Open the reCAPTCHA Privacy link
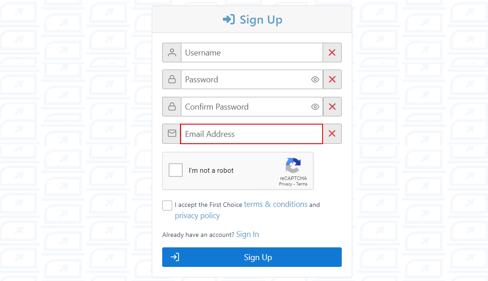This screenshot has width=488, height=281. 286,184
